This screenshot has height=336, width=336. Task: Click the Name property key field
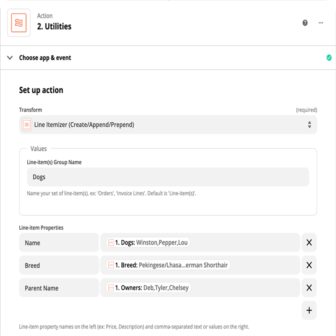point(59,243)
